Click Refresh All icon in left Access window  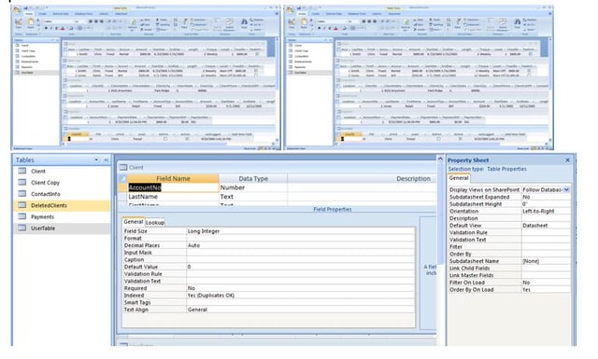tap(133, 24)
